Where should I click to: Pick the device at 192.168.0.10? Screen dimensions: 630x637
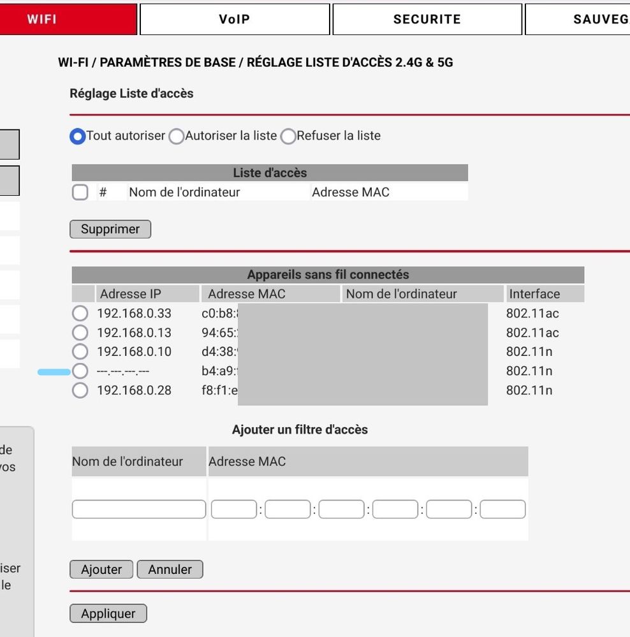coord(80,351)
